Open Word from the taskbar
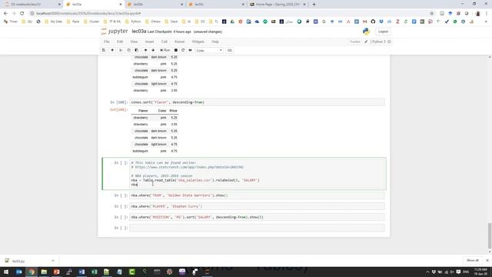This screenshot has height=277, width=492. [x=81, y=272]
